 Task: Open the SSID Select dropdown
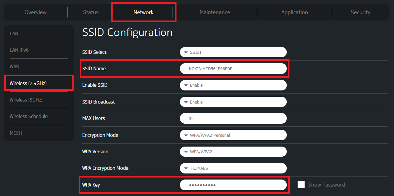233,52
